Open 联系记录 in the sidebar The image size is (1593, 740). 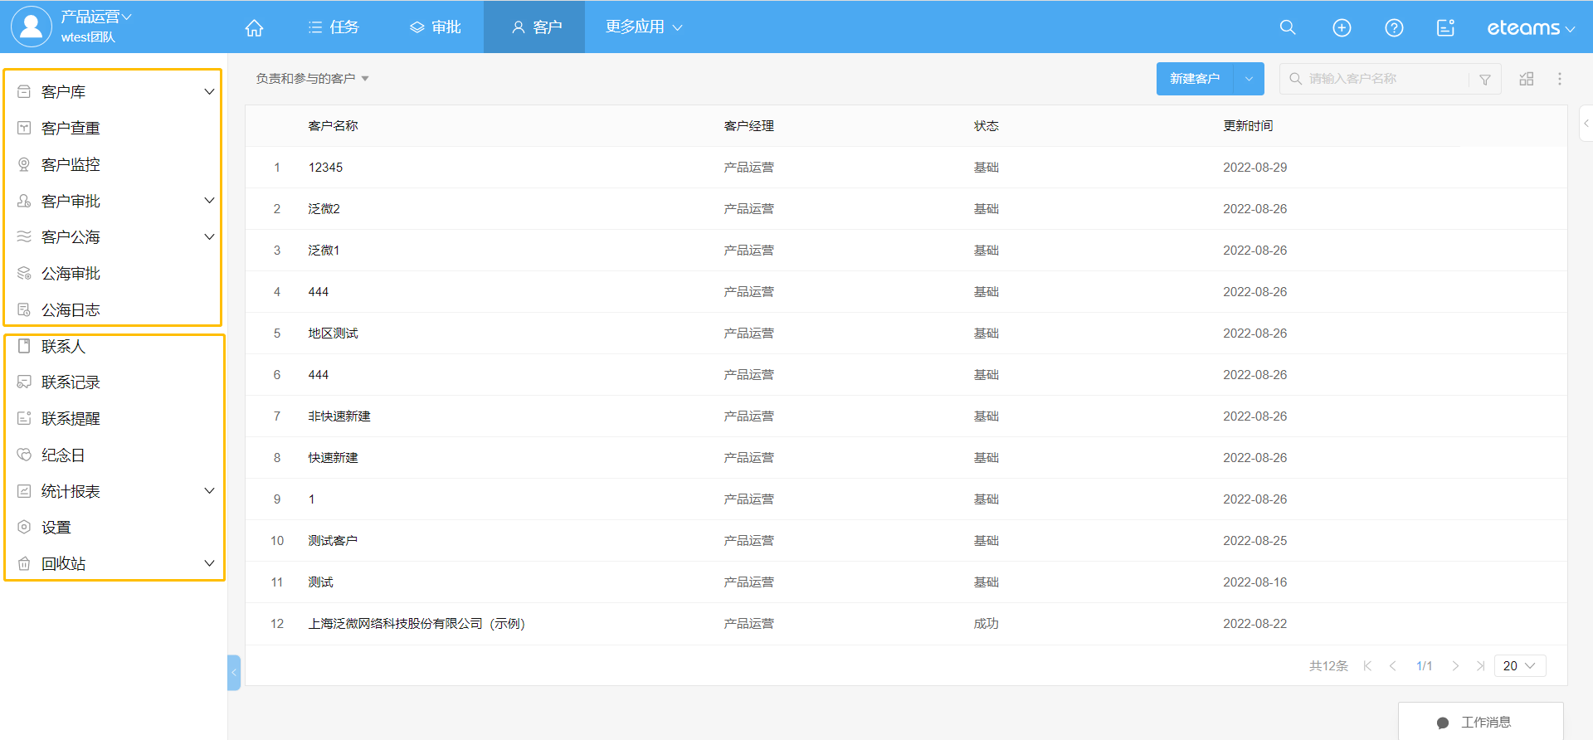coord(71,382)
